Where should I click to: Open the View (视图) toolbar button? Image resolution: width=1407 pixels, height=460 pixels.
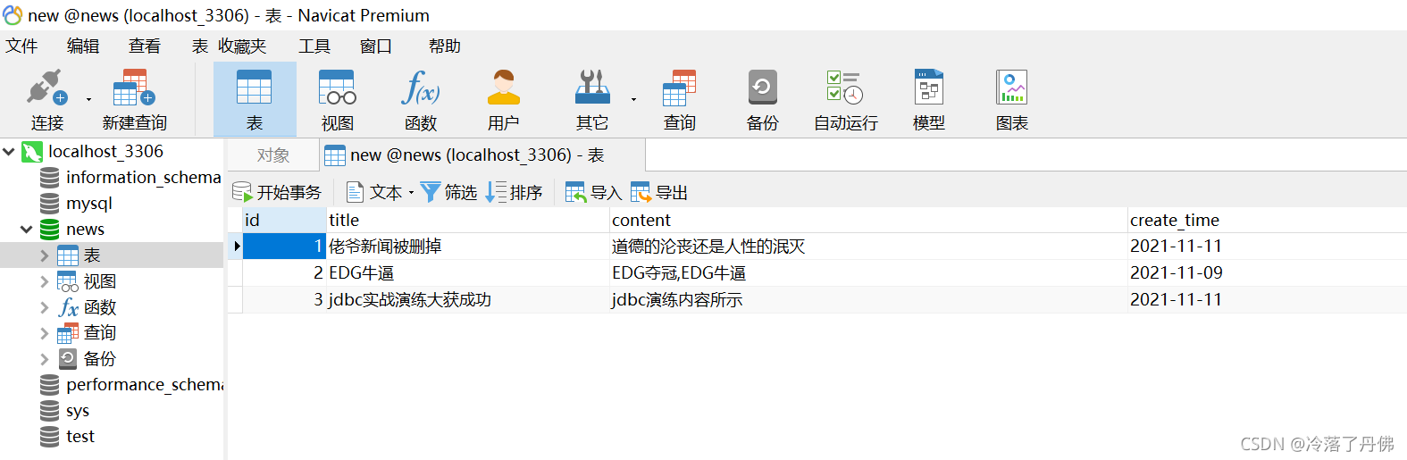click(338, 100)
